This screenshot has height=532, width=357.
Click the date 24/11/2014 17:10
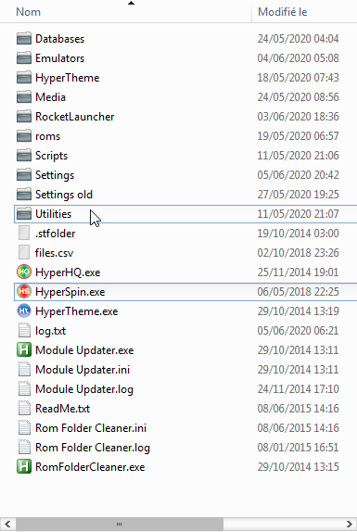(x=298, y=389)
